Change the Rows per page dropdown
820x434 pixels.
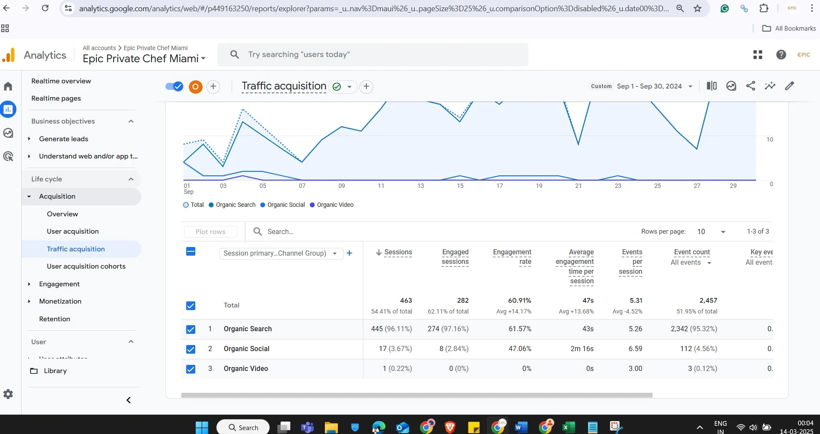click(711, 232)
